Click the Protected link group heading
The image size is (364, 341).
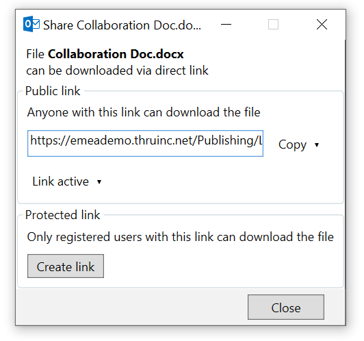pyautogui.click(x=63, y=215)
